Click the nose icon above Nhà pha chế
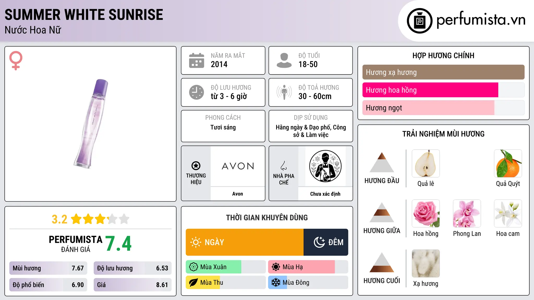The height and width of the screenshot is (300, 534). click(x=284, y=166)
